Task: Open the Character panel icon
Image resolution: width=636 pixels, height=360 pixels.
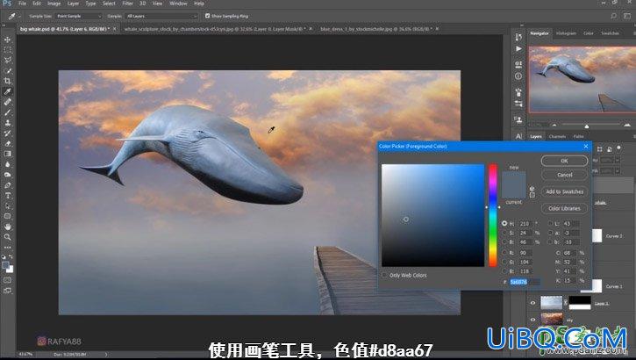Action: 518,136
